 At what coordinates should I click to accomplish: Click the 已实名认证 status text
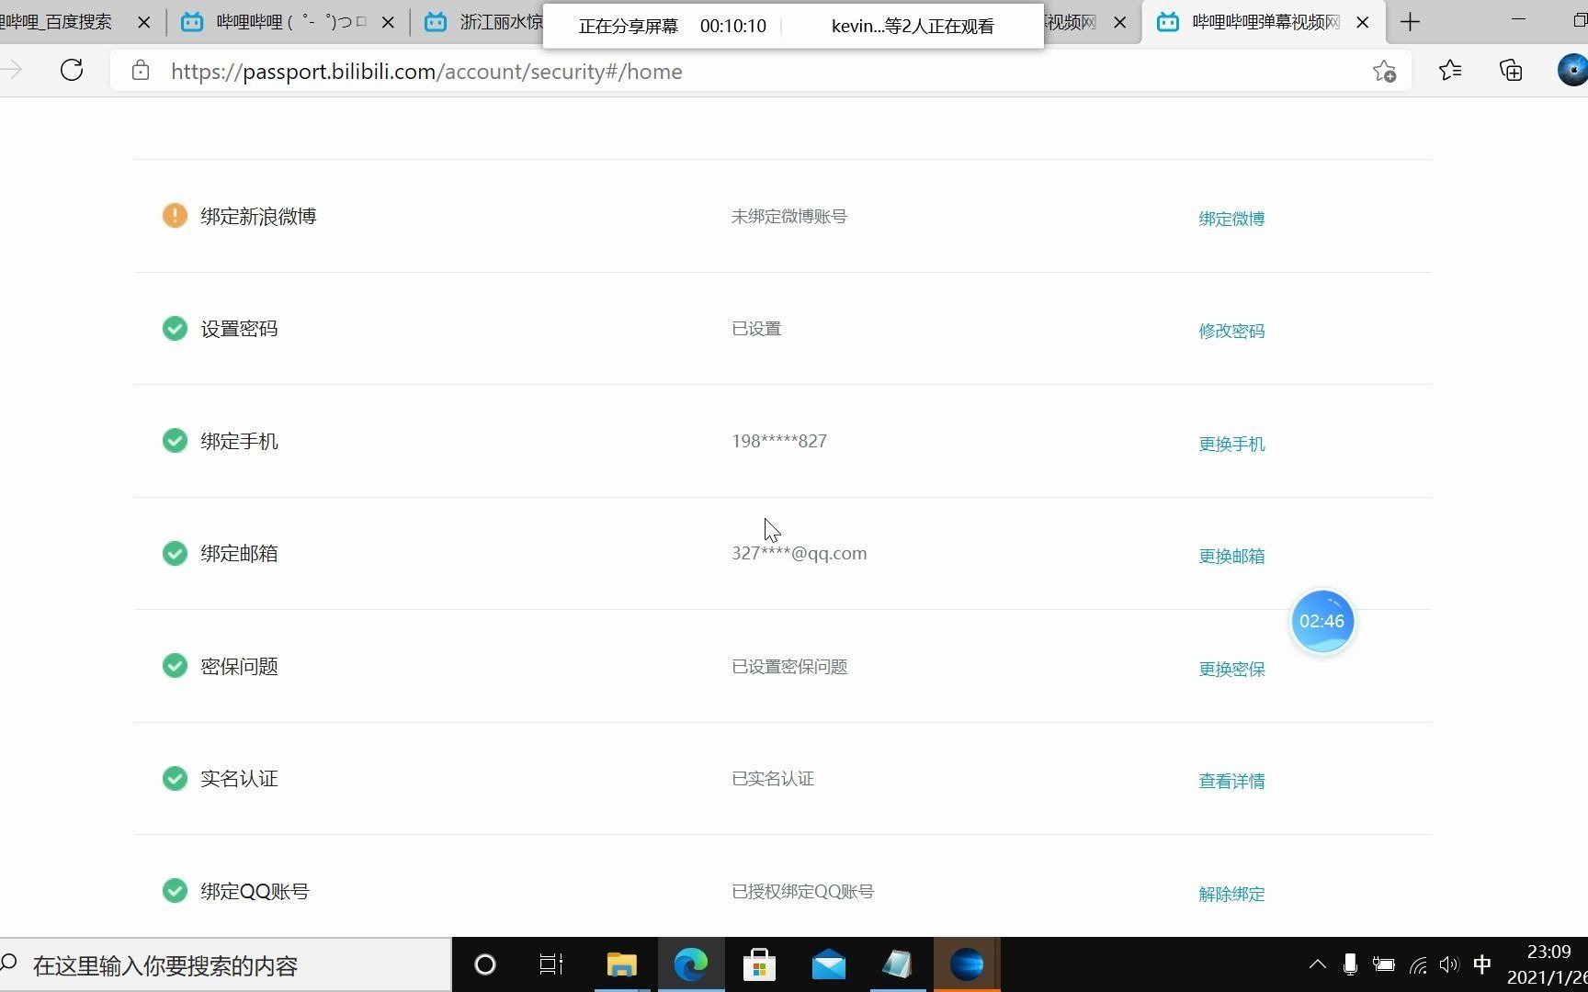[772, 778]
